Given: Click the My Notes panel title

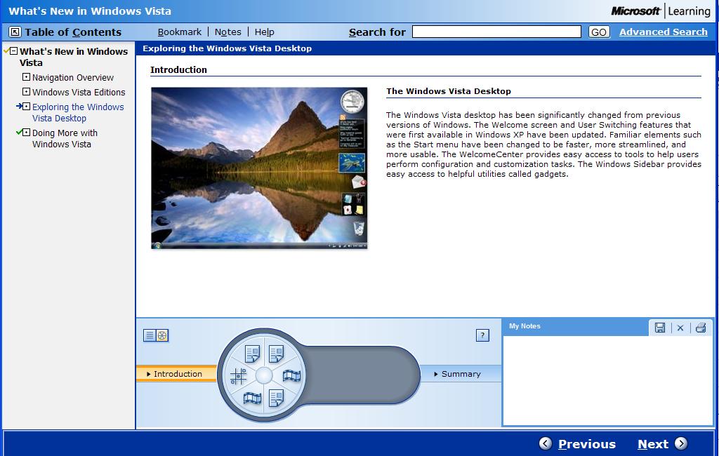Looking at the screenshot, I should click(x=525, y=326).
